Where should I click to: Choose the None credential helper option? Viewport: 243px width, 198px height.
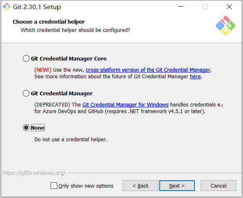26,128
